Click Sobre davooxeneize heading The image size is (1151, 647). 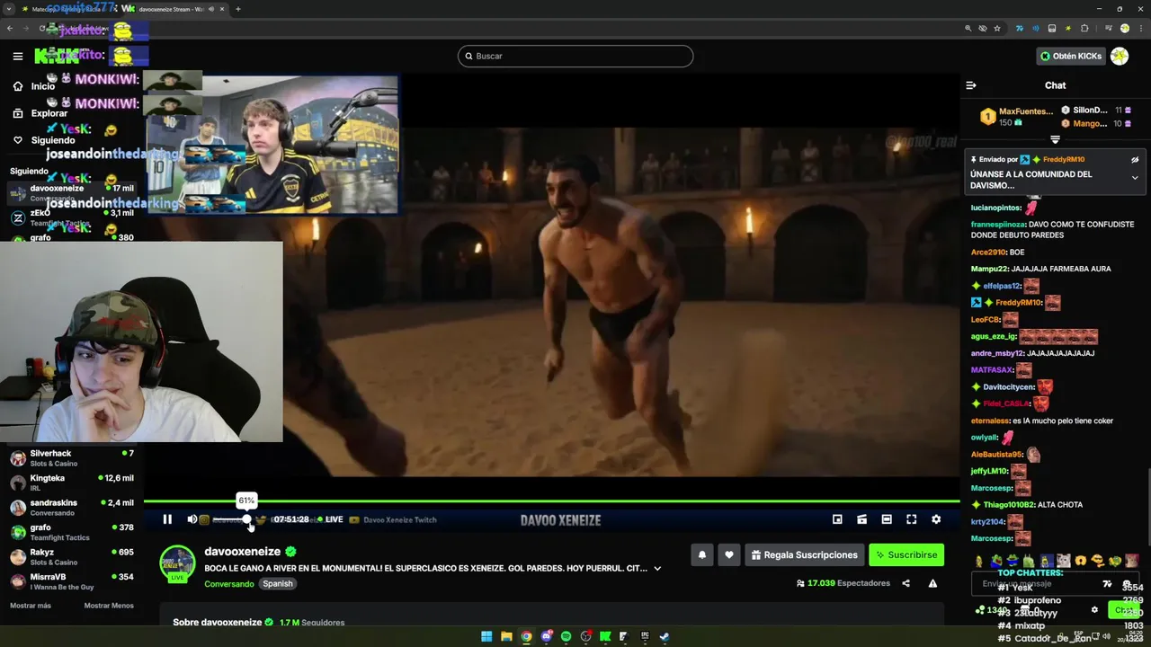pos(217,622)
